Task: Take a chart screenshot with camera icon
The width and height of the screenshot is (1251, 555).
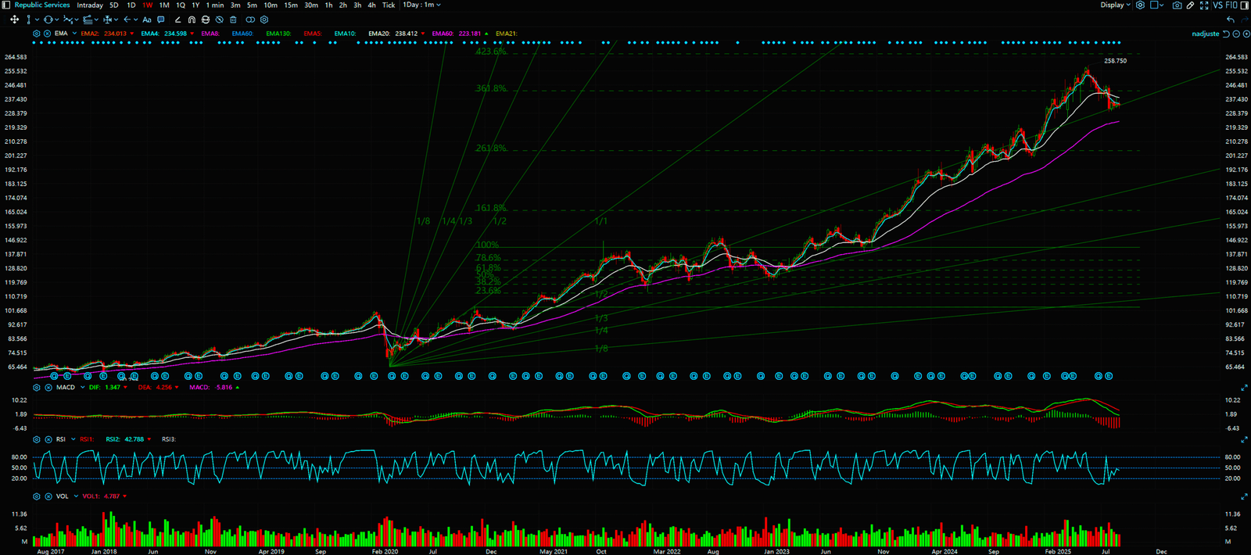Action: 1177,5
